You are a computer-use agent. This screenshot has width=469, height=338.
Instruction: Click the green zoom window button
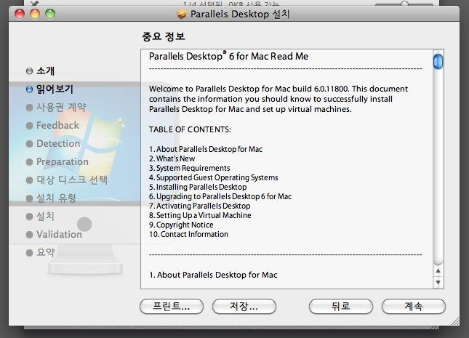(50, 14)
